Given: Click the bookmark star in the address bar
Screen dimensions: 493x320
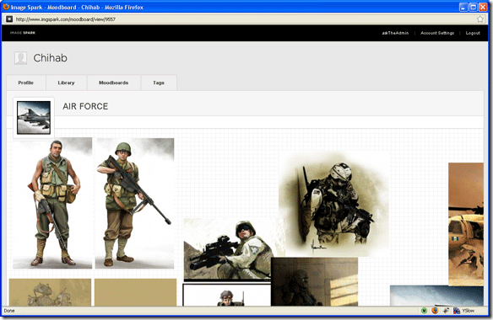Looking at the screenshot, I should tap(480, 19).
